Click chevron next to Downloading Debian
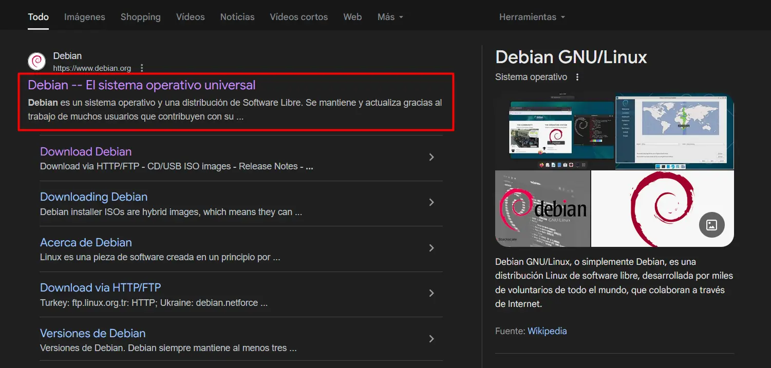This screenshot has height=368, width=771. point(431,203)
